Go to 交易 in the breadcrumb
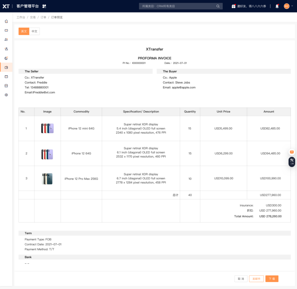Image resolution: width=297 pixels, height=289 pixels. tap(33, 17)
